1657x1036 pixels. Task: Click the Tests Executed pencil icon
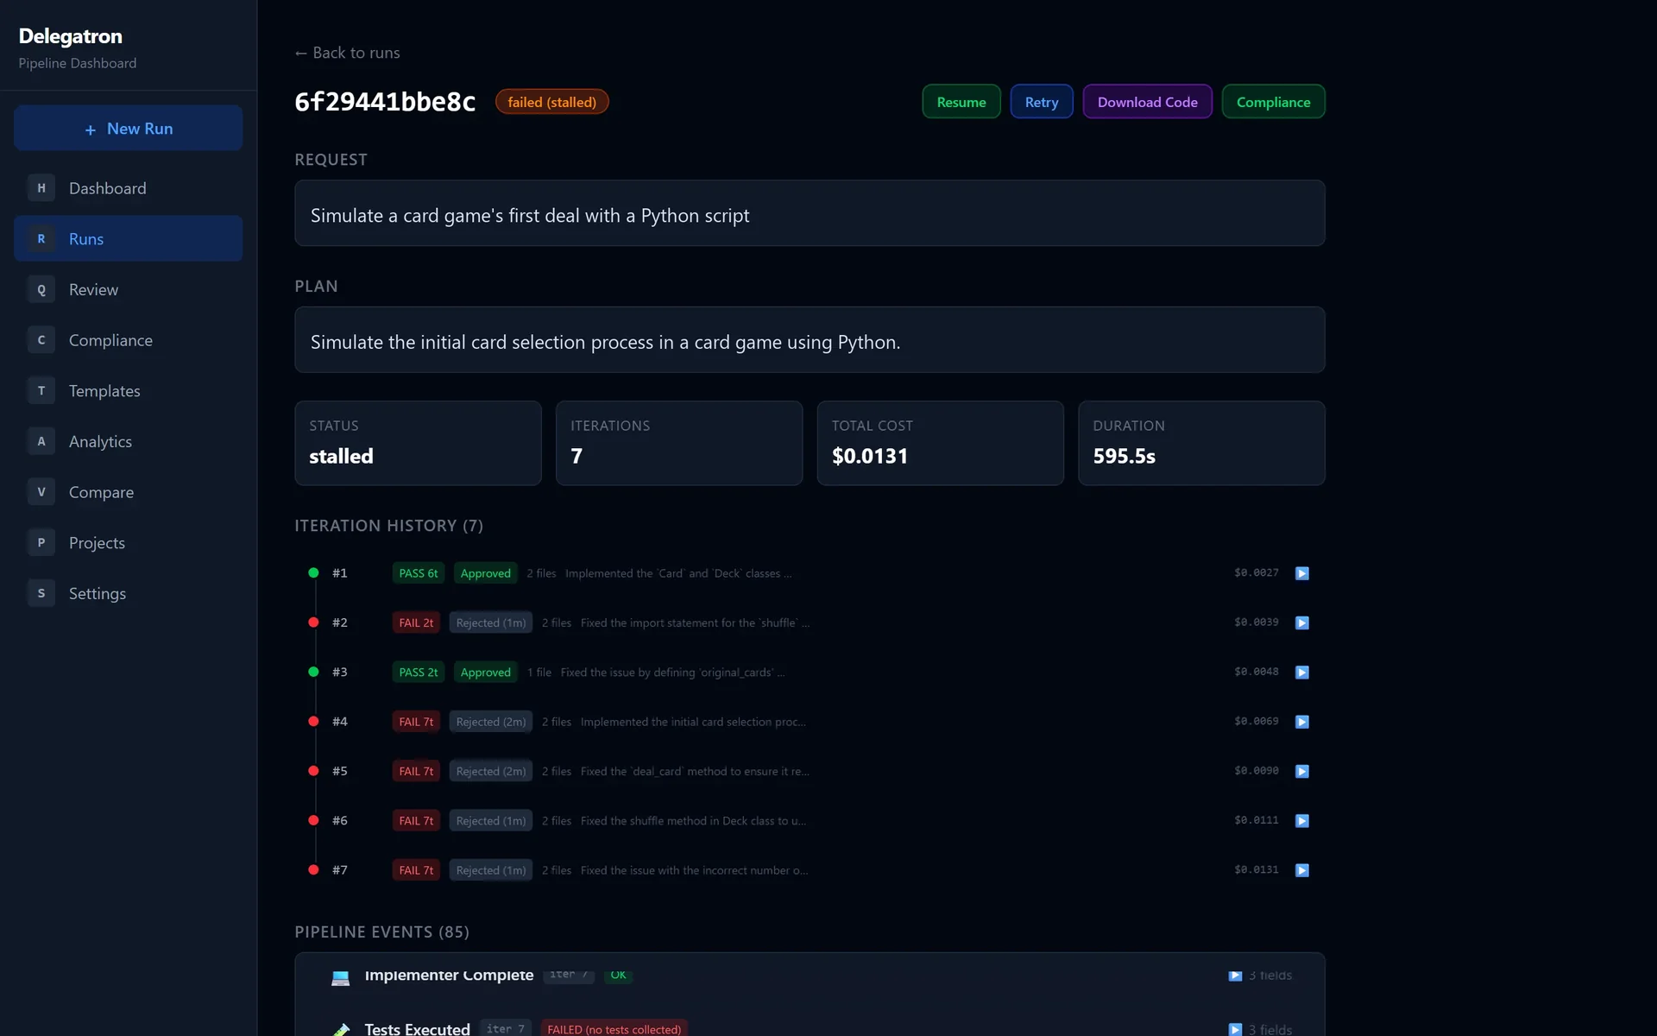point(341,1029)
